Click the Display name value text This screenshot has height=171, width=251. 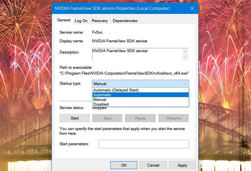[120, 41]
